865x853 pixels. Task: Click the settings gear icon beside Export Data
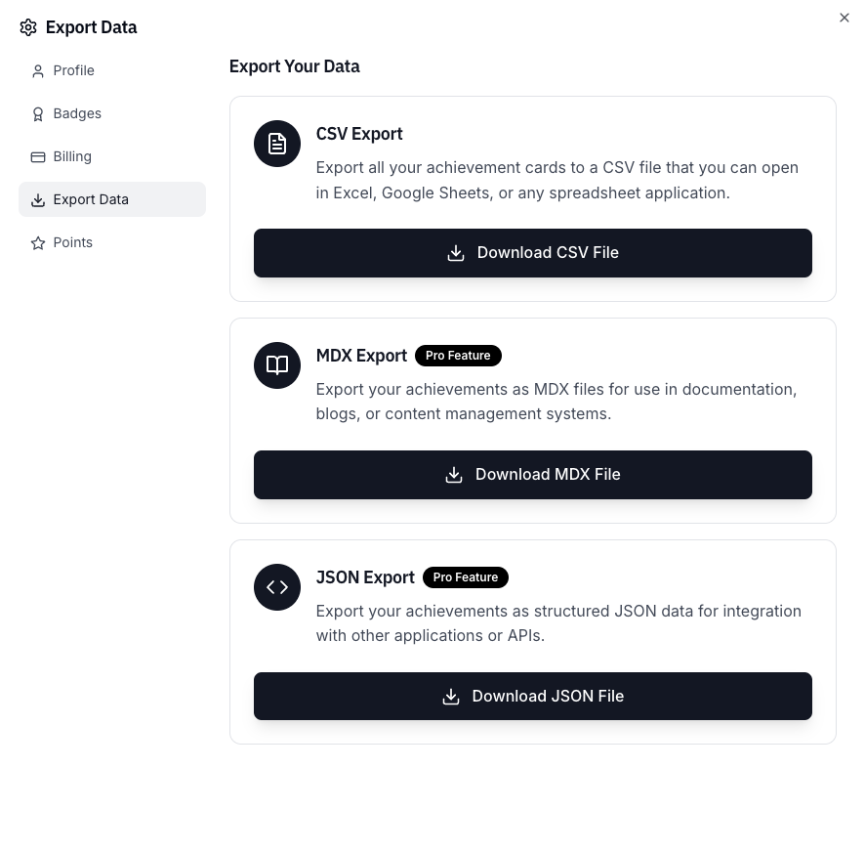point(28,27)
